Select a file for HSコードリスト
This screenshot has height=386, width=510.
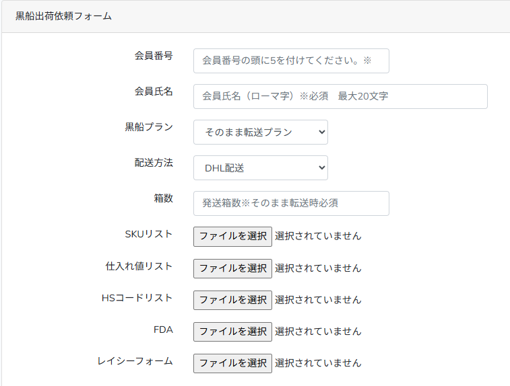click(232, 300)
